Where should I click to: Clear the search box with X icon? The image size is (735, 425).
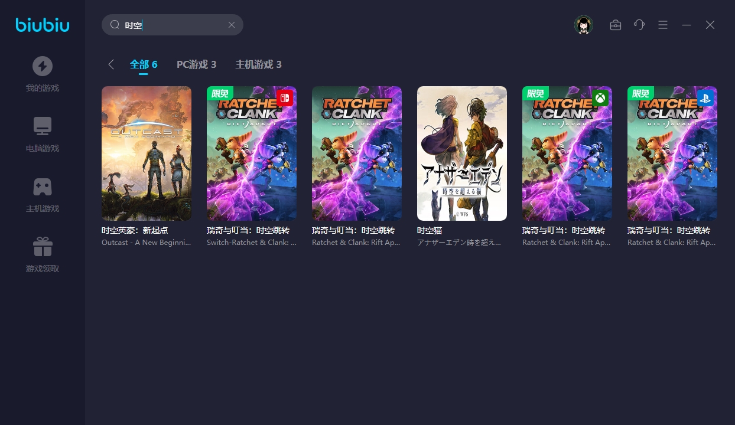click(x=232, y=25)
